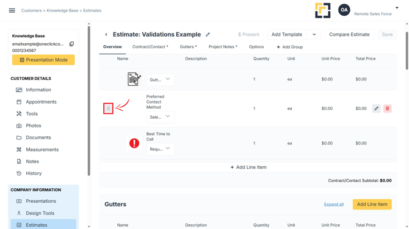Click the drag handle on Preferred Contact Method
The width and height of the screenshot is (409, 229).
click(108, 108)
